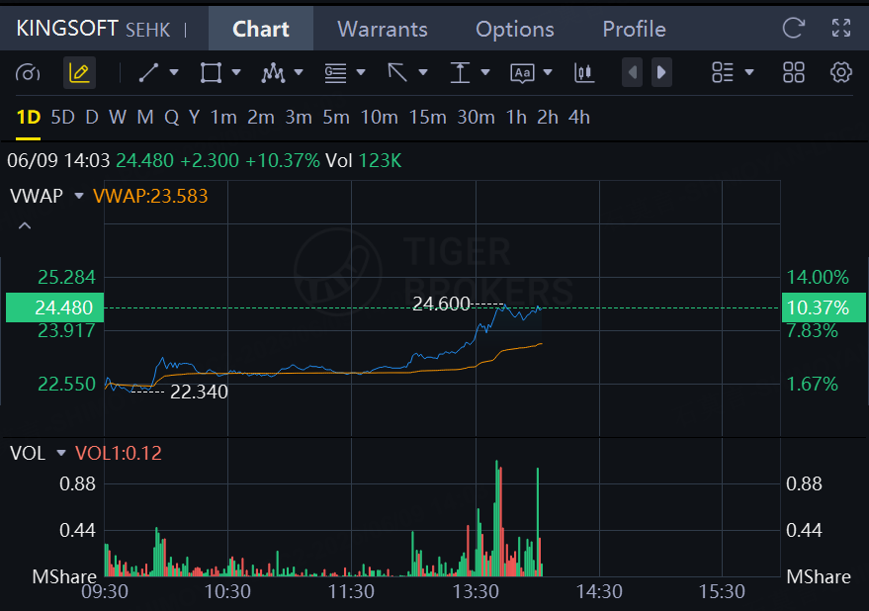Click the 10.37% change label
Image resolution: width=869 pixels, height=611 pixels.
click(x=825, y=307)
